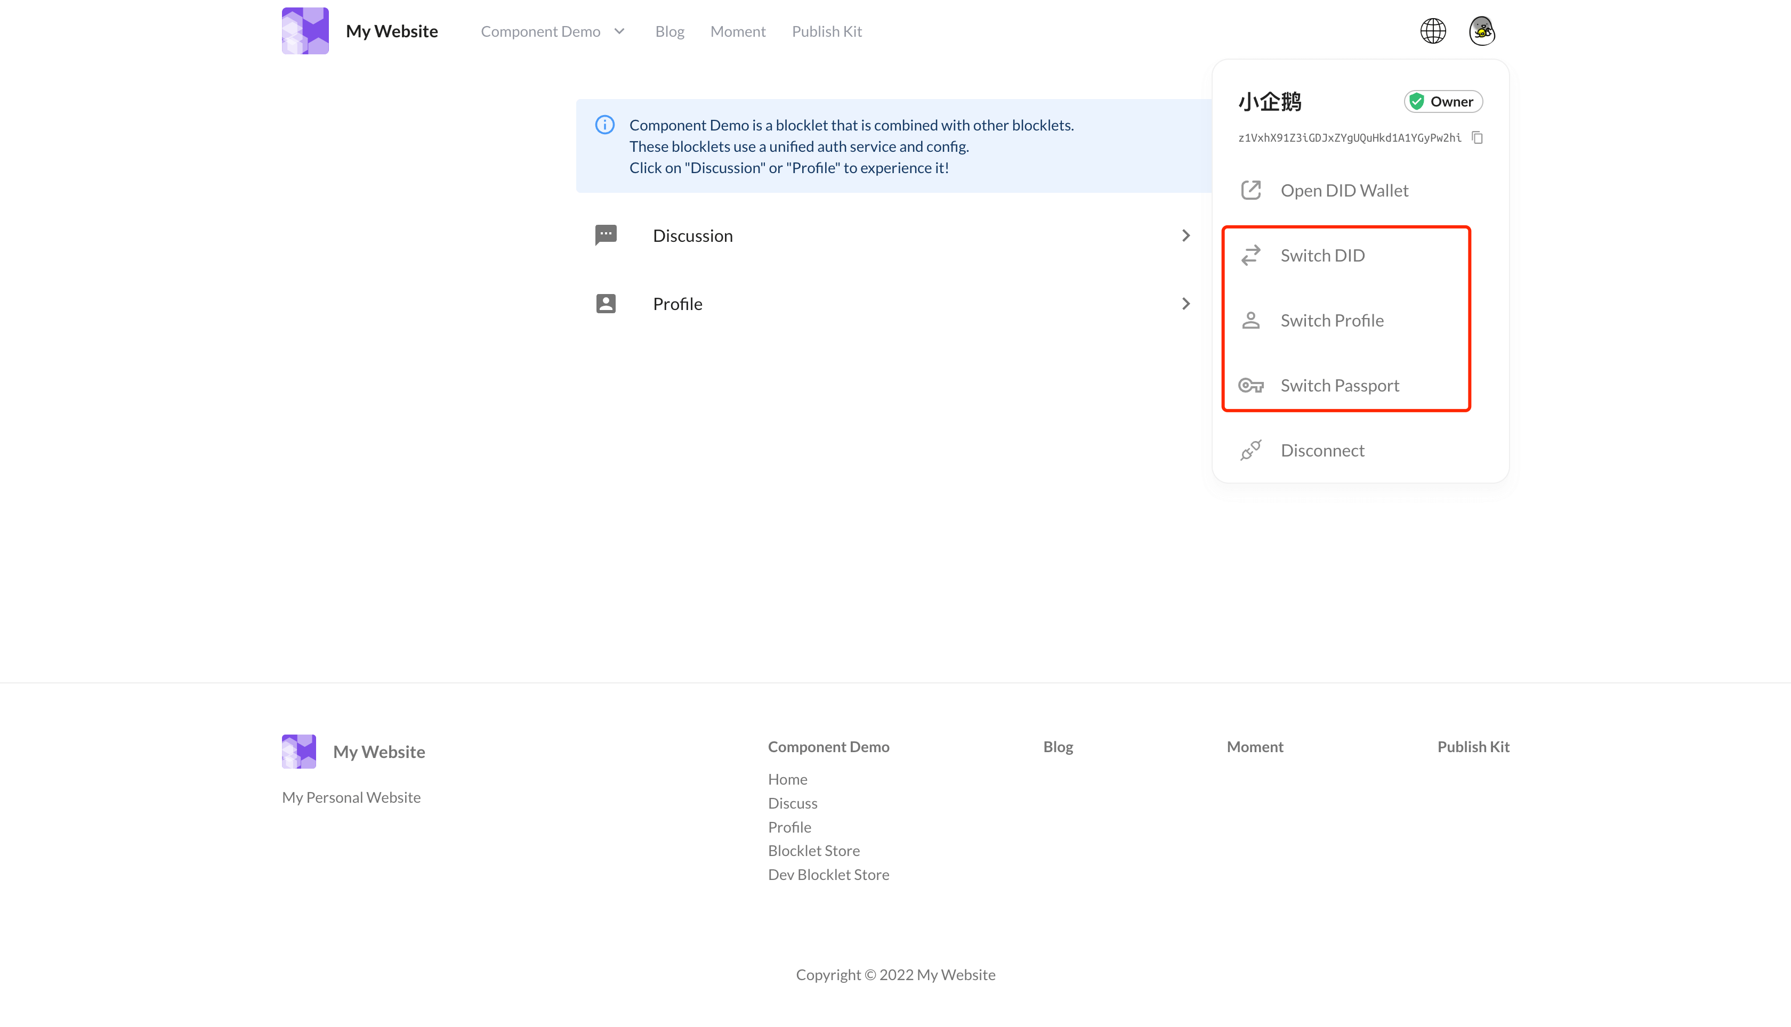1791x1027 pixels.
Task: Click the Owner role badge
Action: [1442, 102]
